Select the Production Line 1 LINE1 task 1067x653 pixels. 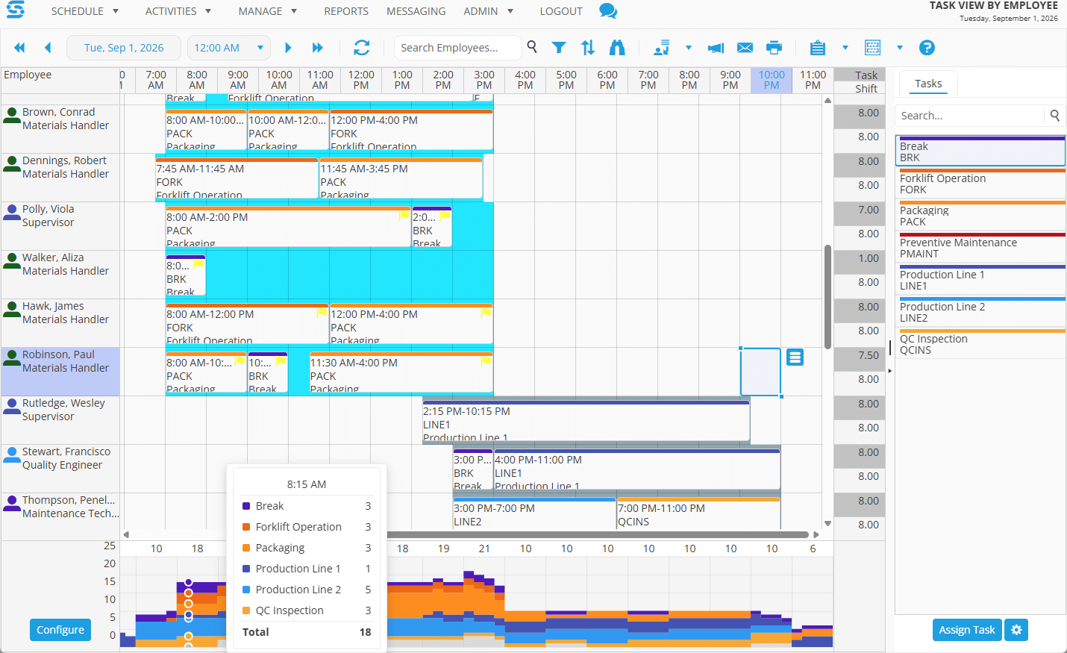coord(980,279)
